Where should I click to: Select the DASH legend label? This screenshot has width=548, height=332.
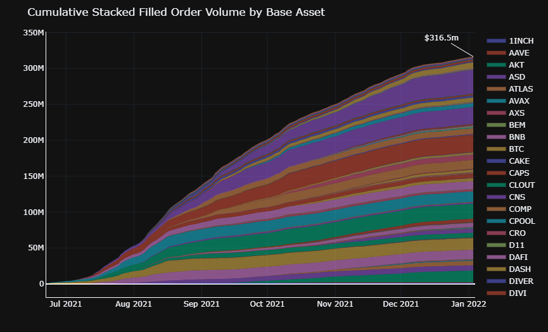pyautogui.click(x=519, y=269)
